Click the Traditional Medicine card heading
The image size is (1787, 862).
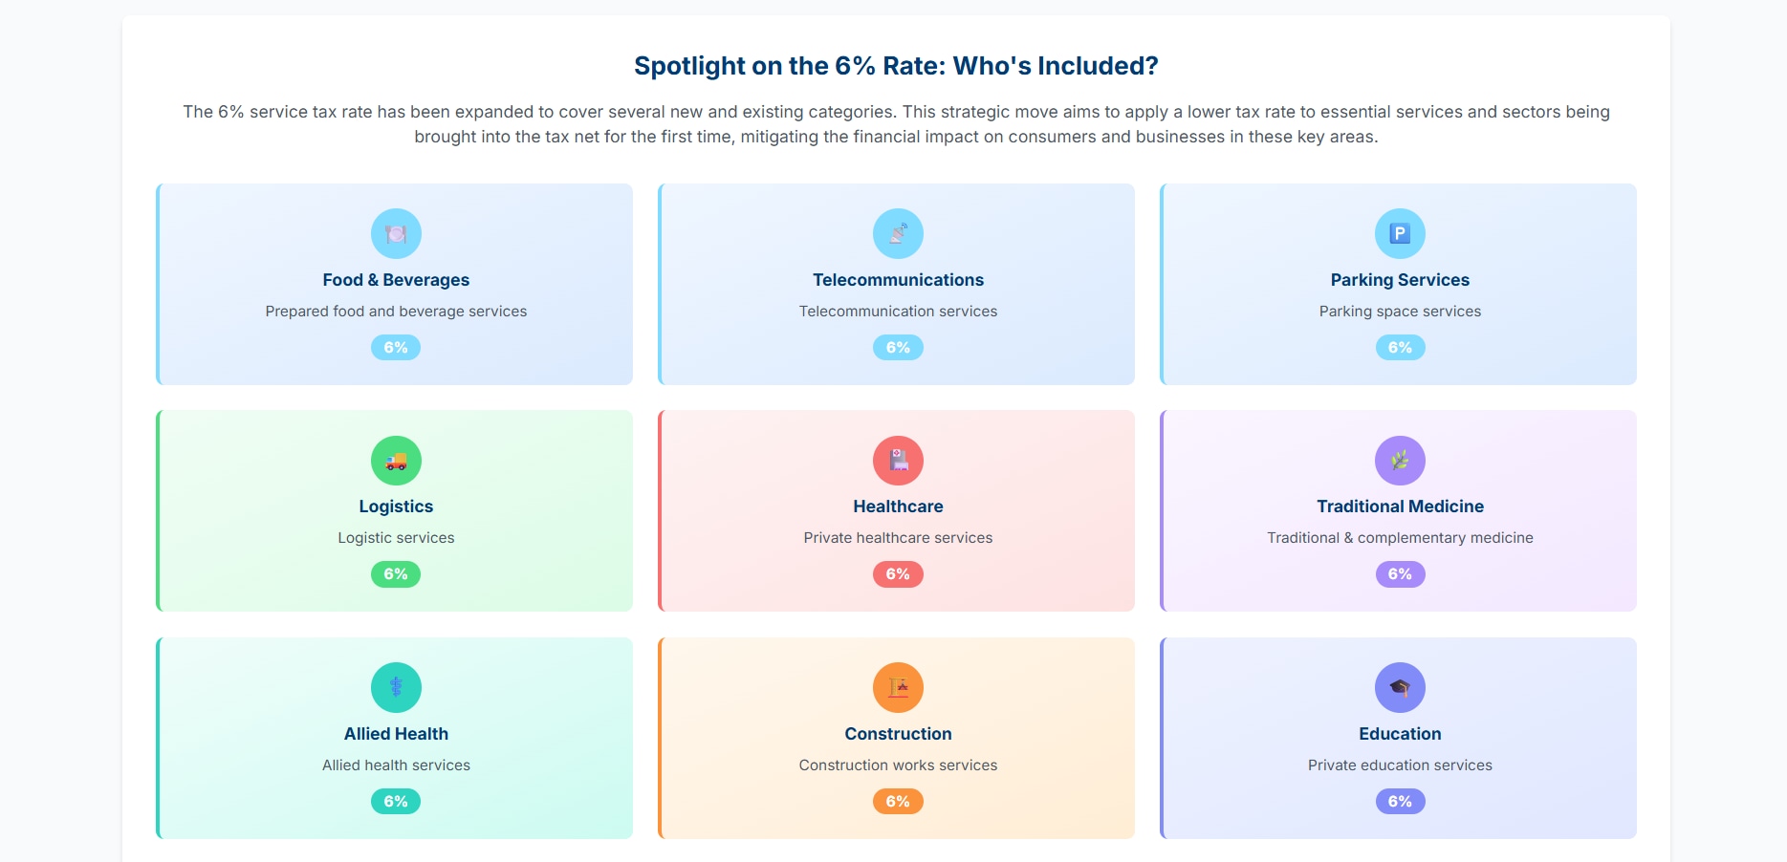1400,506
